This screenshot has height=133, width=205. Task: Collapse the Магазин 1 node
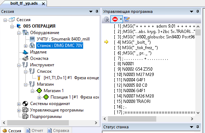(x=32, y=91)
